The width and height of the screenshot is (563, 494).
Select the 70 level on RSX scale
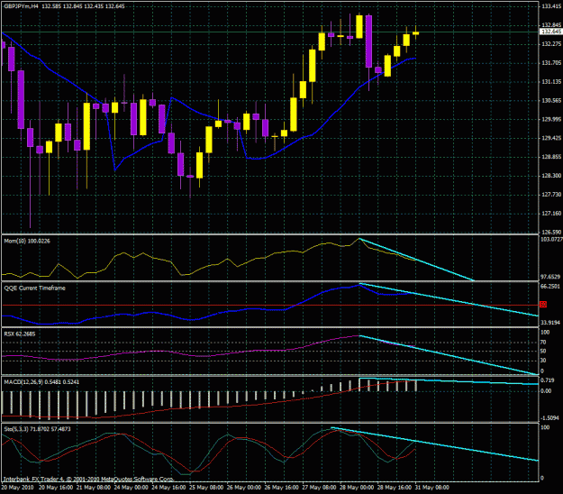[543, 343]
